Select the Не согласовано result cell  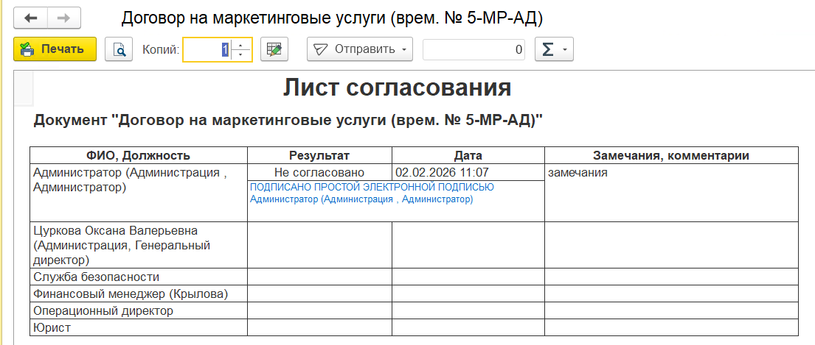[319, 172]
